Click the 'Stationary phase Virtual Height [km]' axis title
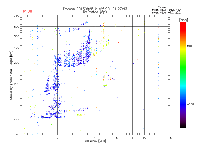200x150 pixels. pos(11,75)
